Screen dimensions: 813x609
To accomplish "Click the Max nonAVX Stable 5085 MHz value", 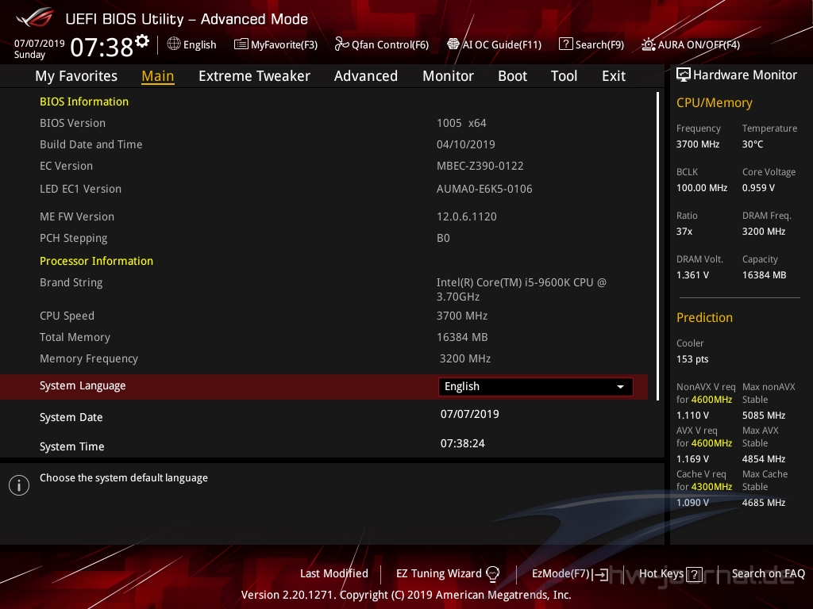I will pyautogui.click(x=764, y=416).
